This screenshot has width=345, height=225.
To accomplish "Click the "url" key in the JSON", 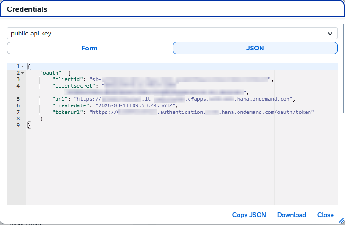I will point(59,99).
